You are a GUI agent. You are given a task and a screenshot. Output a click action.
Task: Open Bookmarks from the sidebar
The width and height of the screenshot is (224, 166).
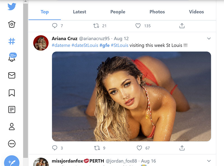(x=12, y=93)
